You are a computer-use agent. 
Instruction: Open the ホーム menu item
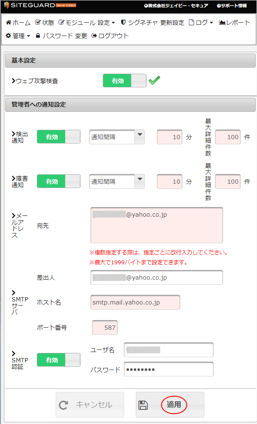(x=18, y=22)
